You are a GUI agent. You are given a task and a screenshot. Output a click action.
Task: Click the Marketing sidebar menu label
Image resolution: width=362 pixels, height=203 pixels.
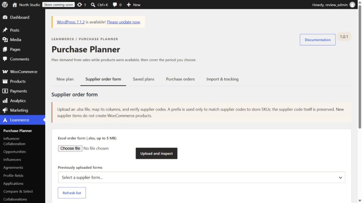[19, 110]
